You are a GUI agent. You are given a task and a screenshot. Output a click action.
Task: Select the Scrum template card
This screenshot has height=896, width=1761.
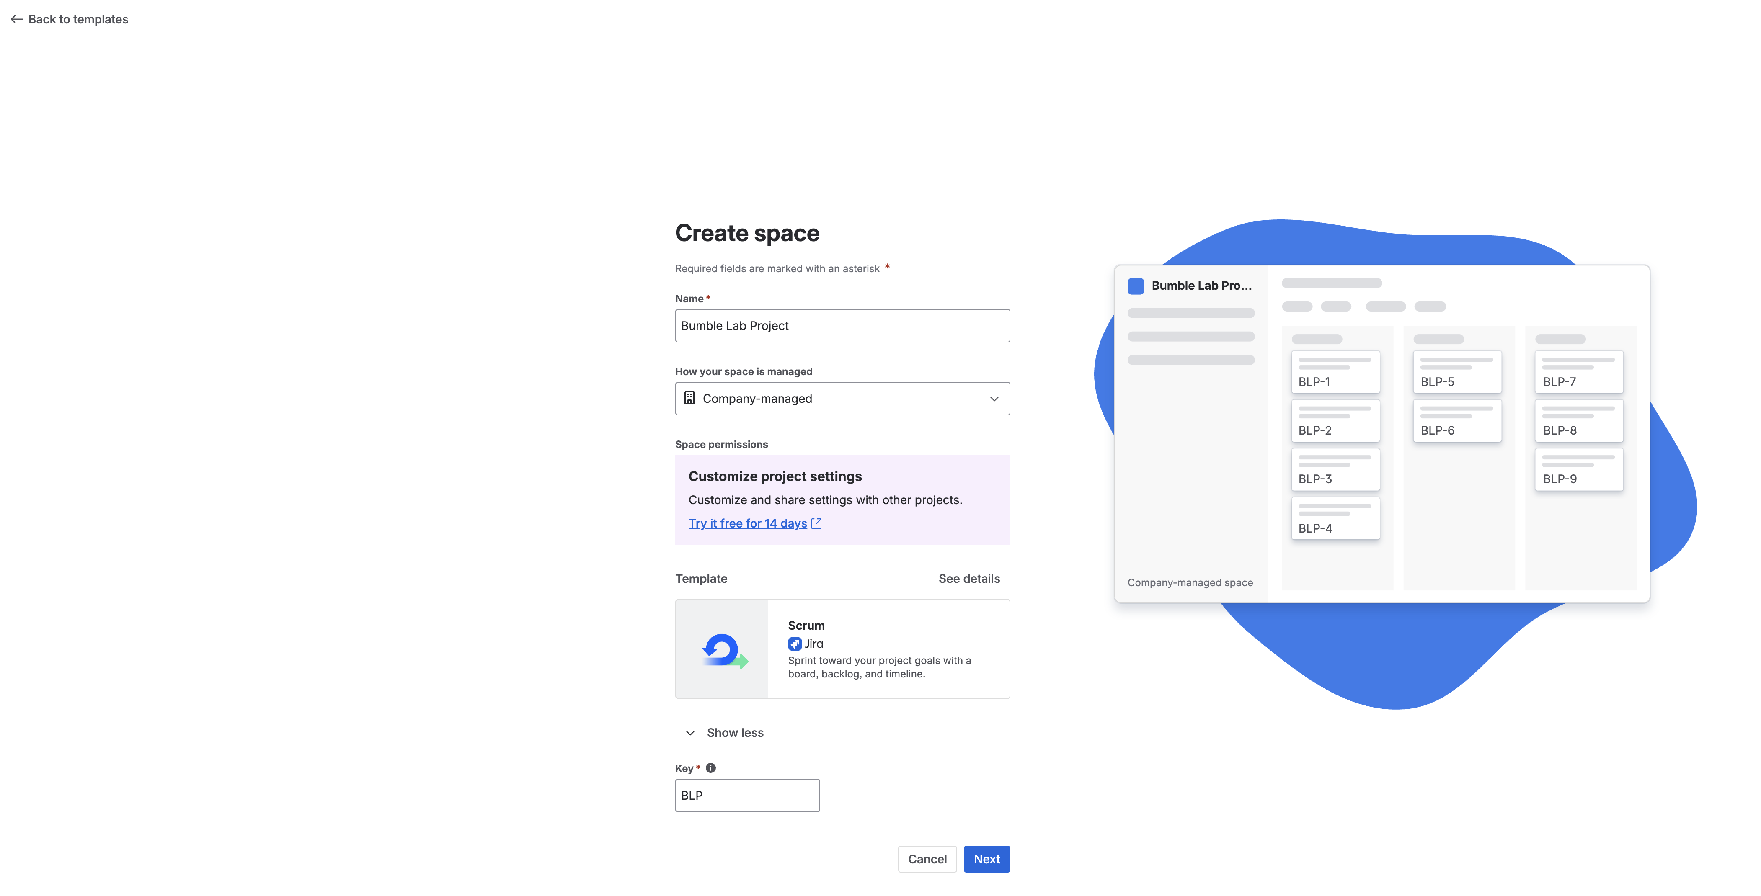pyautogui.click(x=842, y=649)
